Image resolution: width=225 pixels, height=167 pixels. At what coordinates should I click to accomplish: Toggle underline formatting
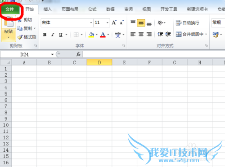61,35
